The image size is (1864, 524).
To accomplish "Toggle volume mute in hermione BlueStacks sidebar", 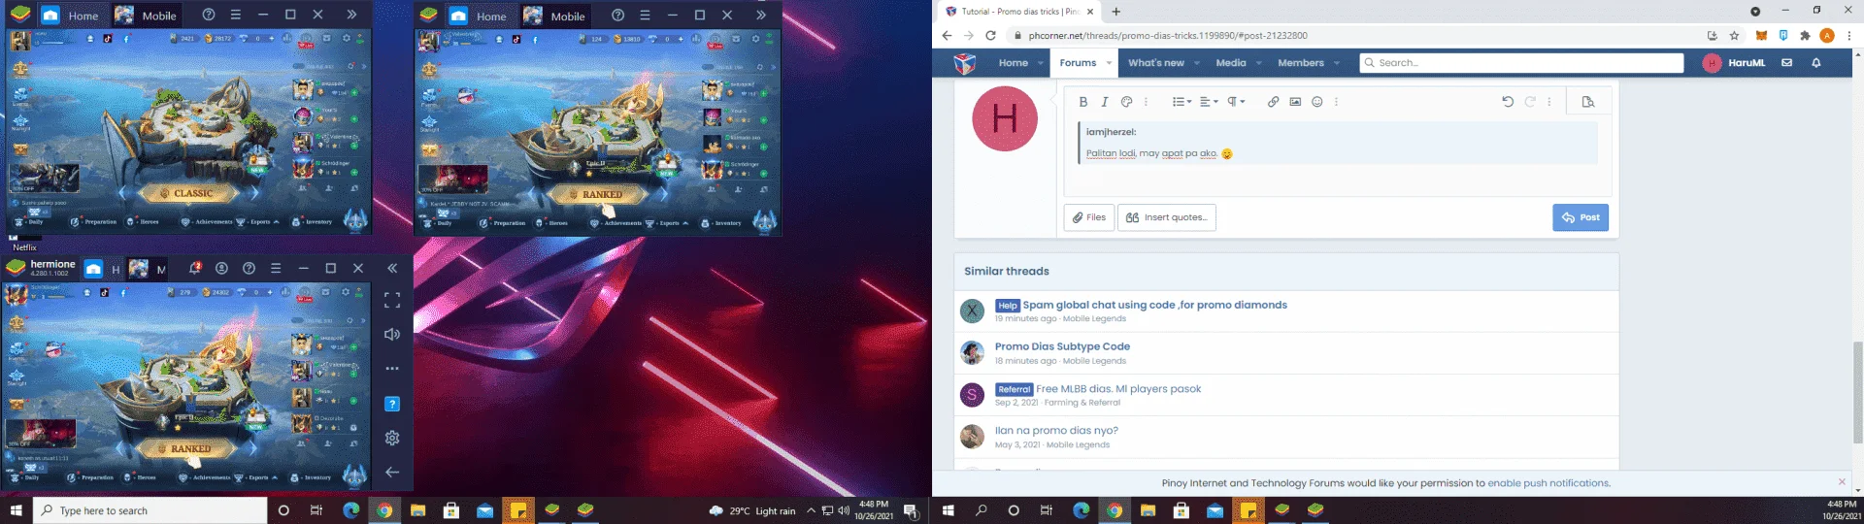I will tap(392, 335).
